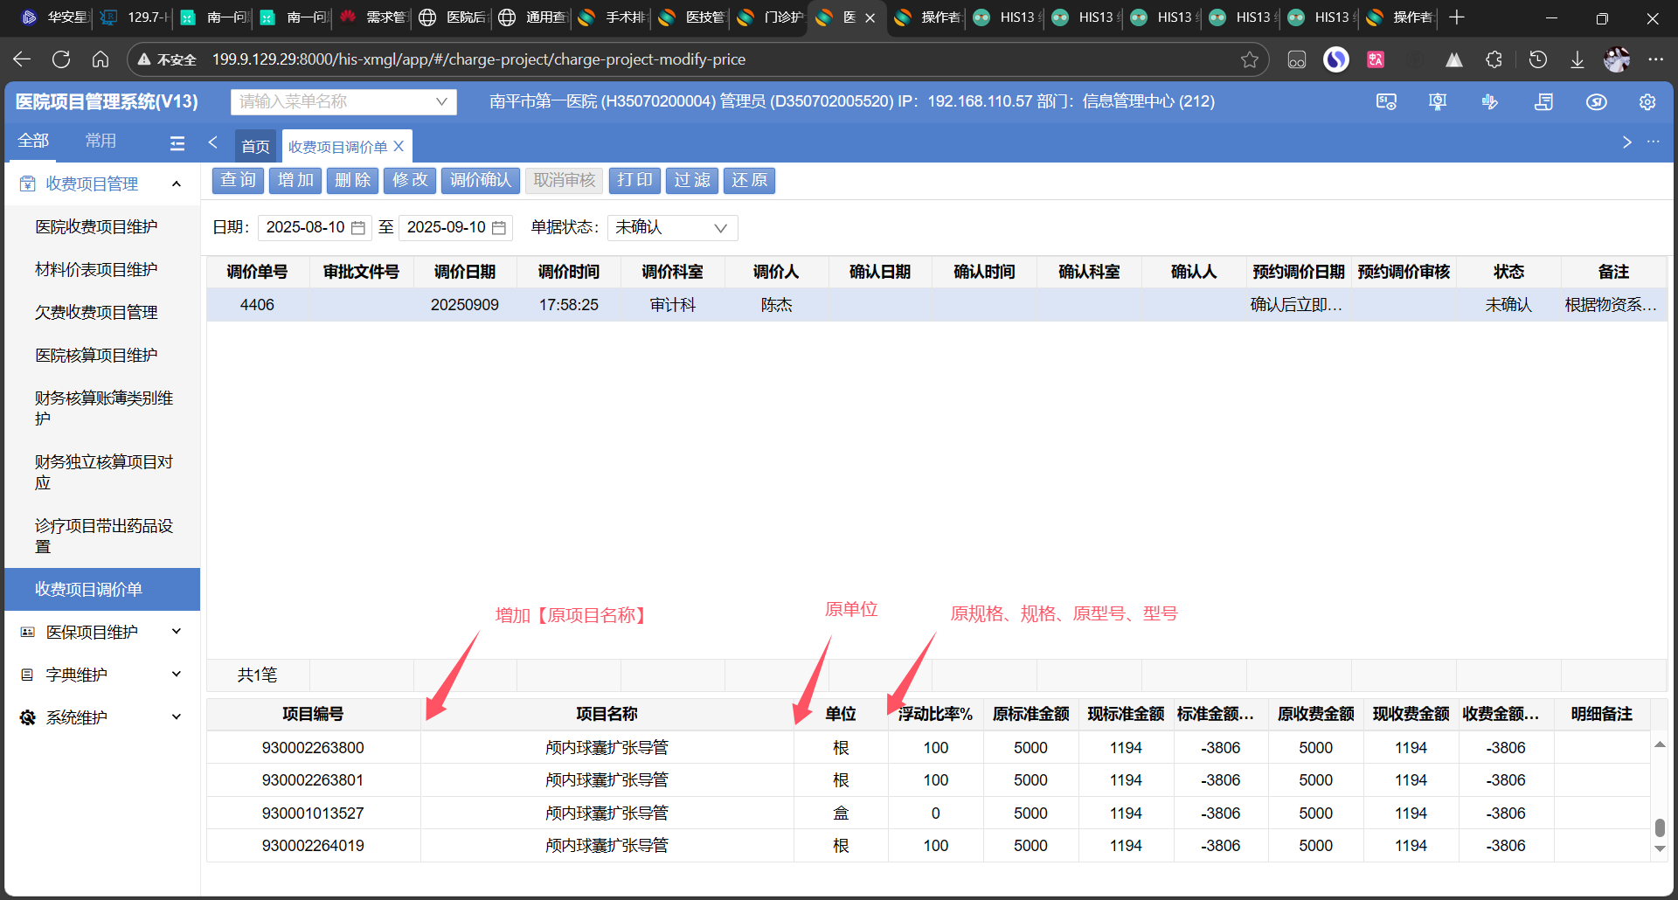
Task: Select 收费项目调价单 in the sidebar
Action: coord(102,590)
